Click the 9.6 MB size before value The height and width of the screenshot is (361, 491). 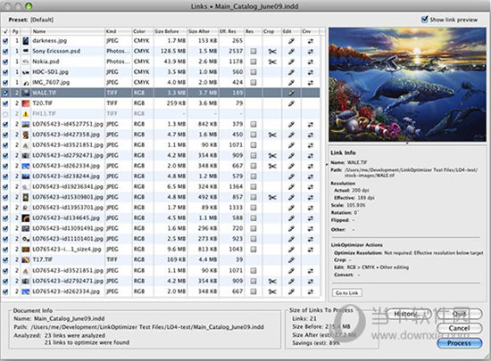coord(177,250)
